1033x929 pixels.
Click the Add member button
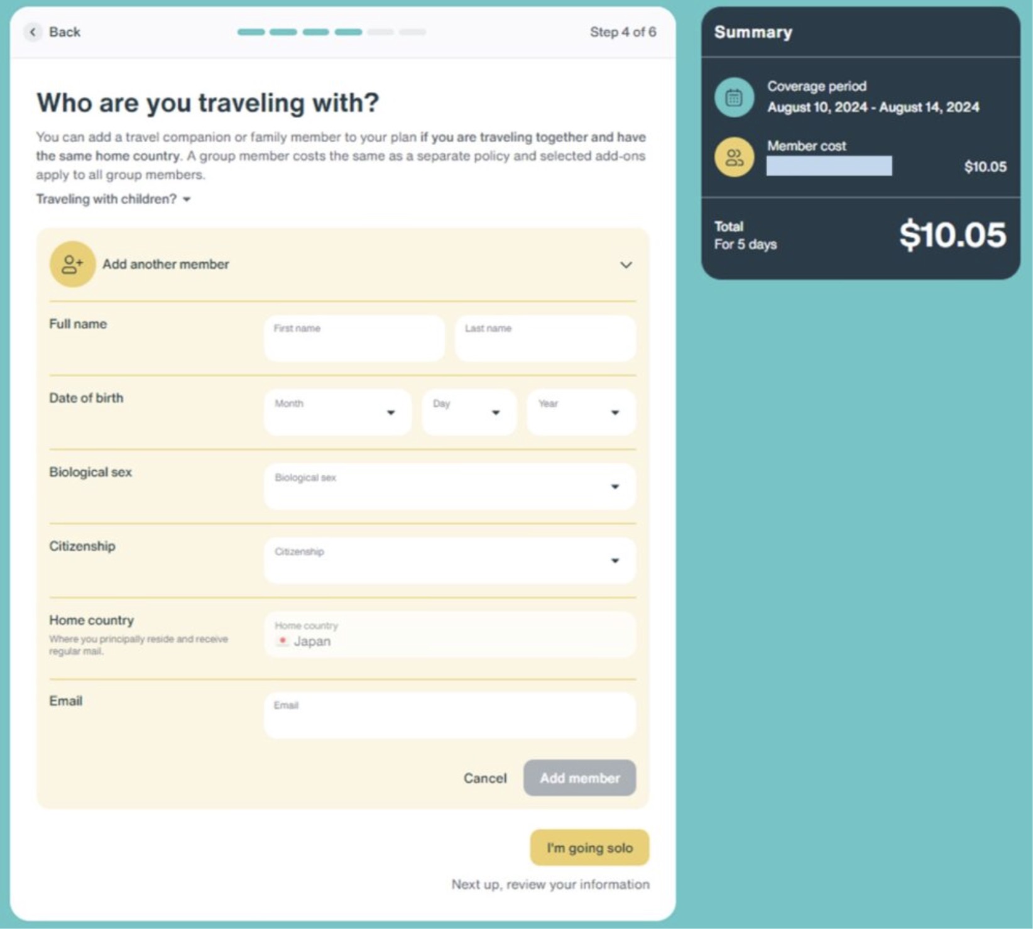point(579,778)
